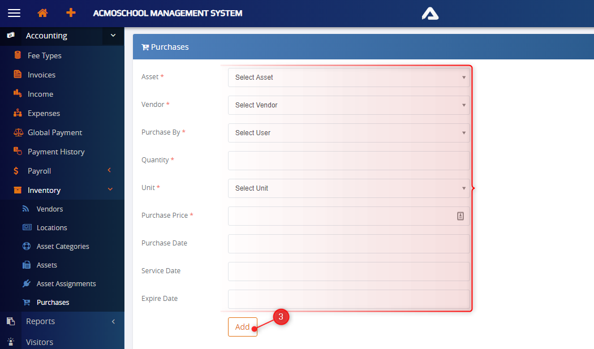Open the Select User dropdown
594x349 pixels.
point(348,133)
